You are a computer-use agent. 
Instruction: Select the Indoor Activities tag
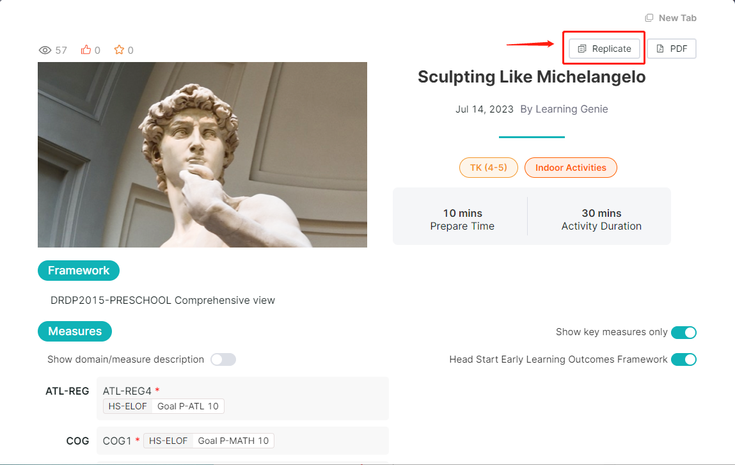click(571, 168)
